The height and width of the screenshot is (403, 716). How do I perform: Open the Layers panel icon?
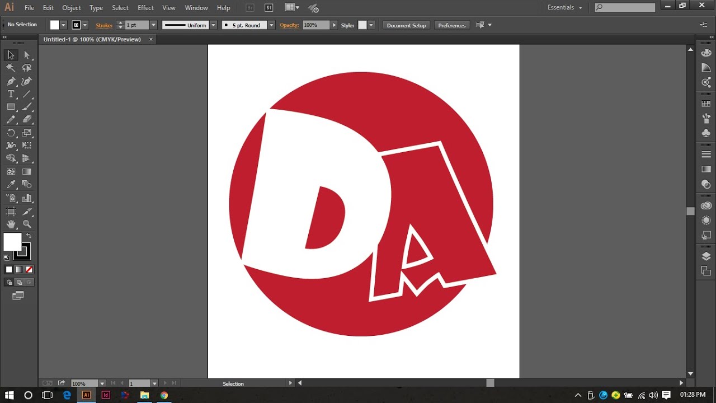pyautogui.click(x=706, y=256)
